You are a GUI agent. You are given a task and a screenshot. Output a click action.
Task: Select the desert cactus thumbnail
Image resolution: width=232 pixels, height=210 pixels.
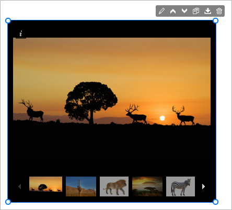(81, 186)
